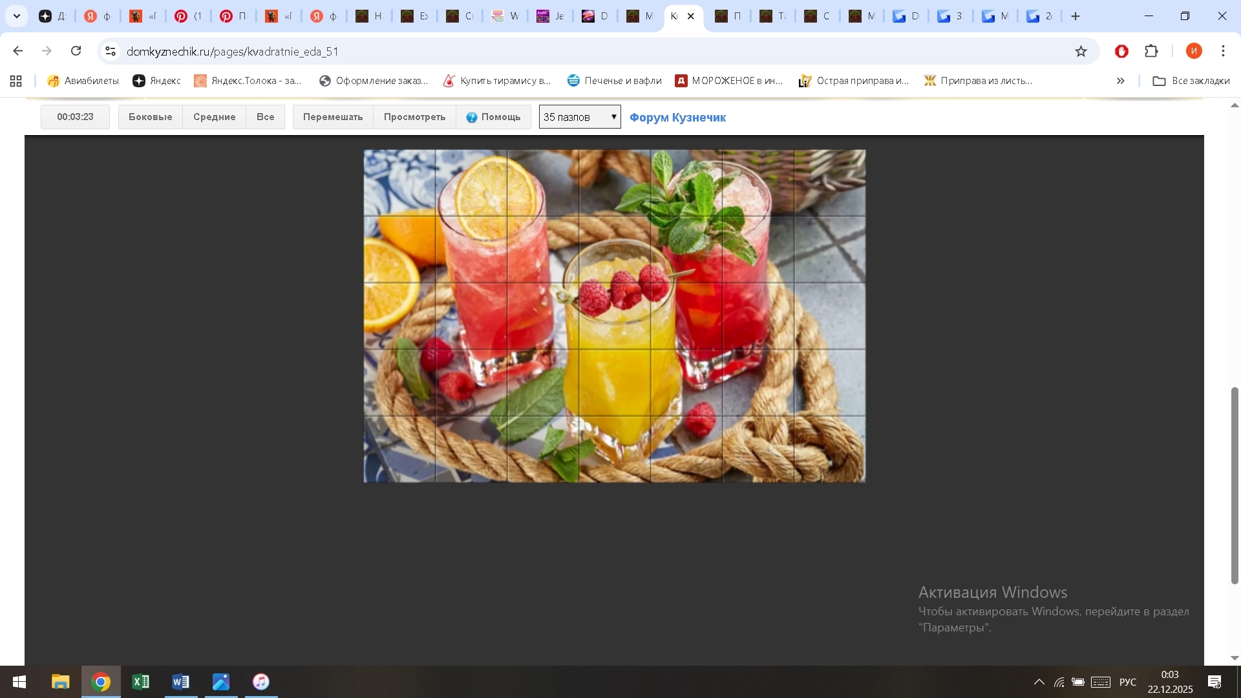The width and height of the screenshot is (1241, 698).
Task: Open the red ad-blocker extension icon
Action: point(1121,51)
